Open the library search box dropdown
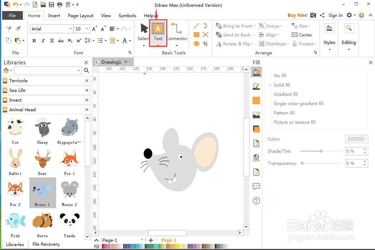Viewport: 375px width, 250px height. click(x=79, y=71)
